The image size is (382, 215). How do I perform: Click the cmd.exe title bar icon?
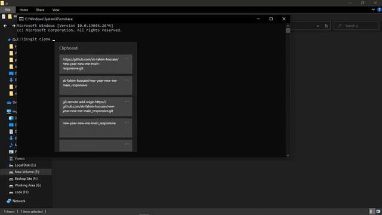(x=21, y=19)
